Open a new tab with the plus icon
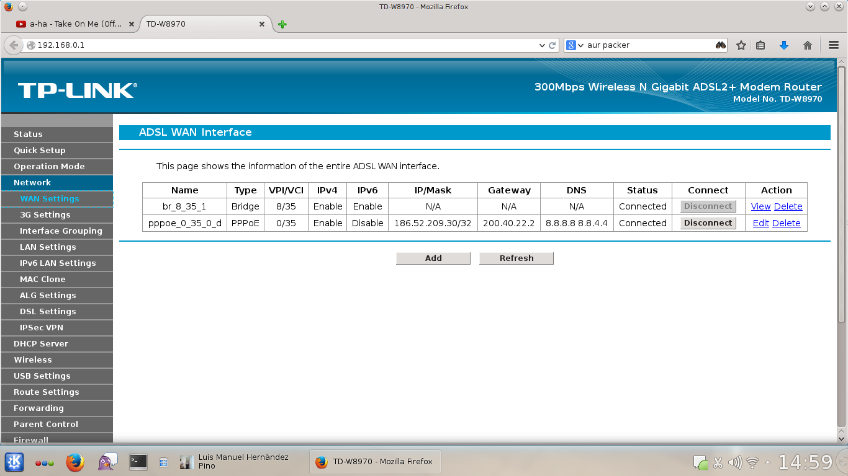This screenshot has height=476, width=848. (x=282, y=24)
